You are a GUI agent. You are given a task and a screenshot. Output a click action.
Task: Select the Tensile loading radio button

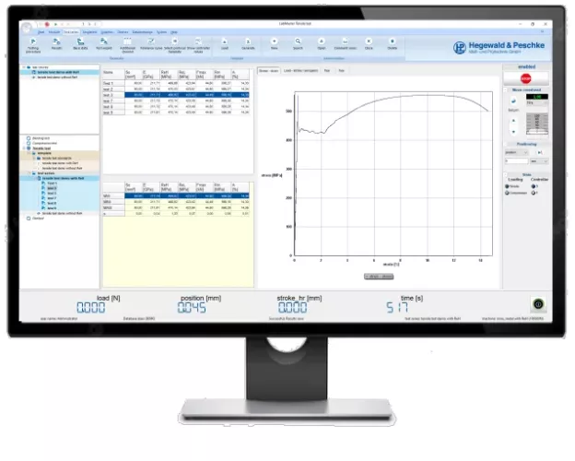coord(508,185)
